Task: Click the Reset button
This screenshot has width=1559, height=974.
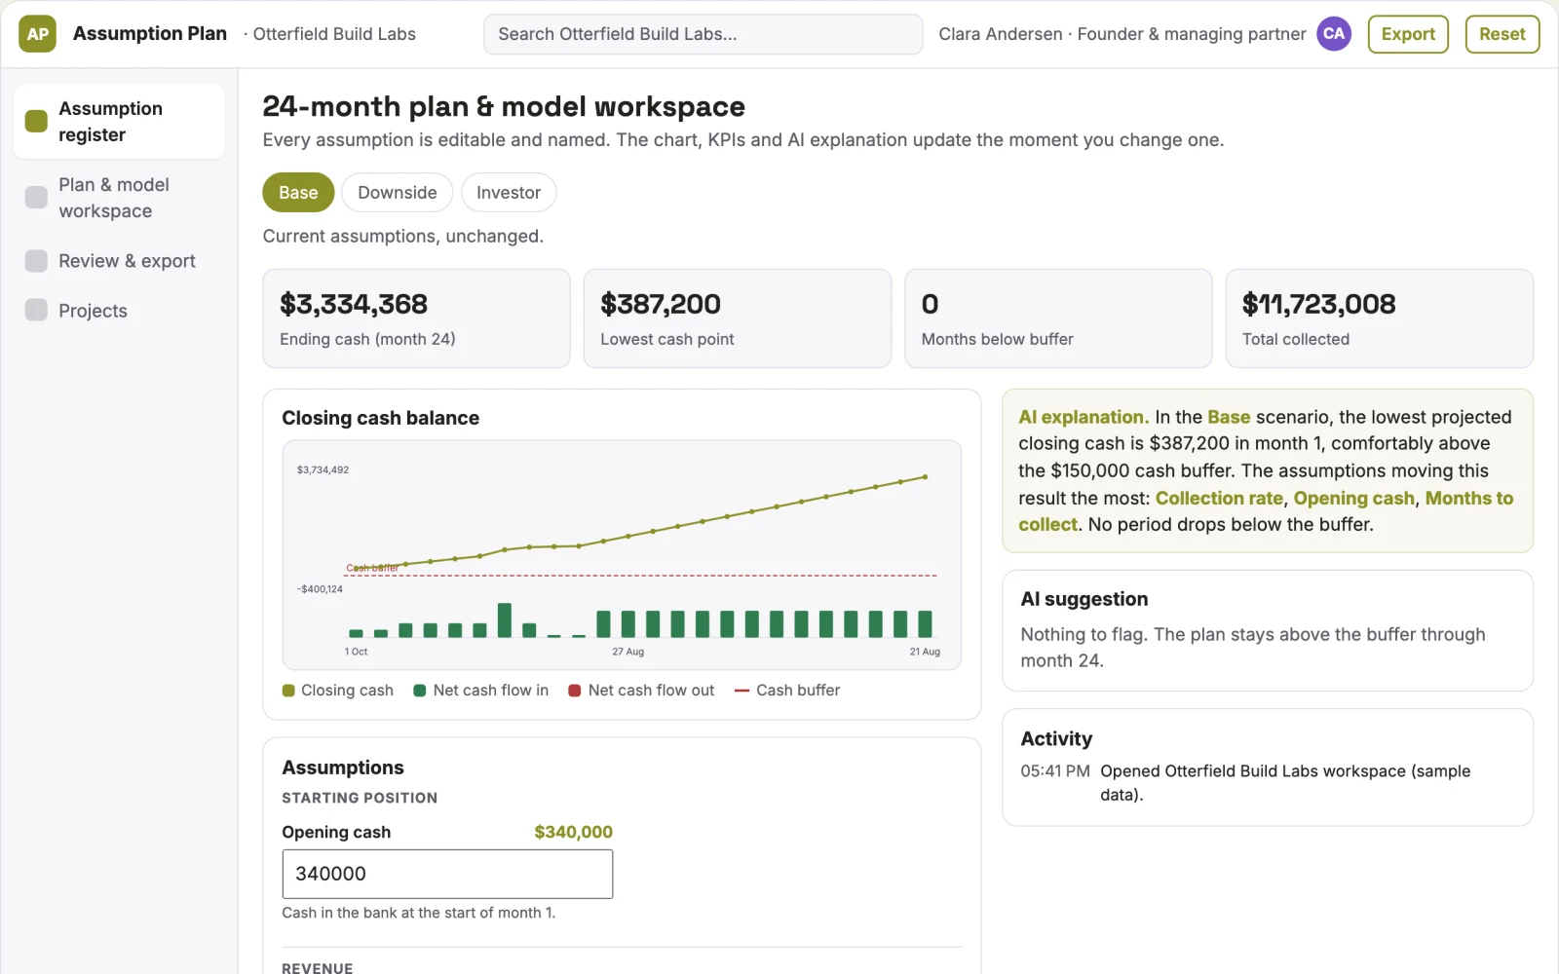Action: click(x=1502, y=34)
